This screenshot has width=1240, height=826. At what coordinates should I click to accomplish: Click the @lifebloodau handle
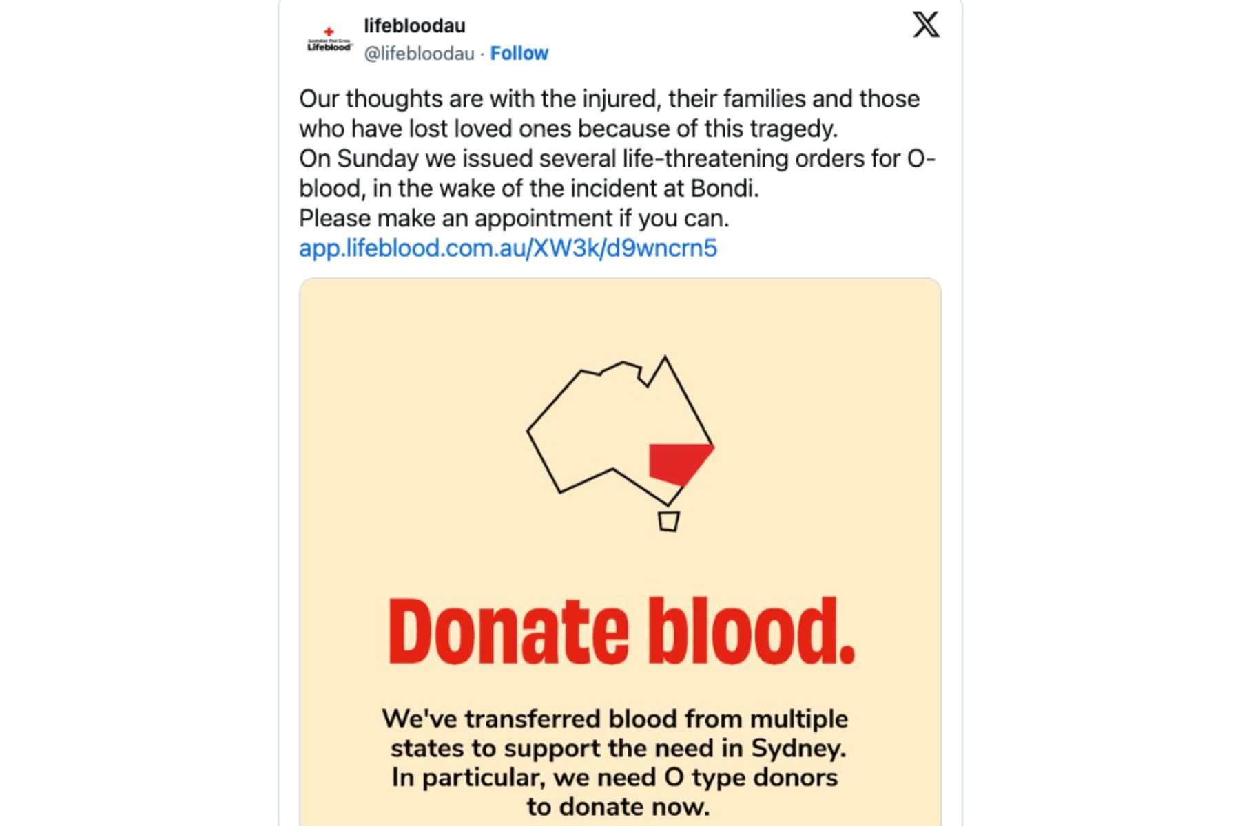coord(419,53)
